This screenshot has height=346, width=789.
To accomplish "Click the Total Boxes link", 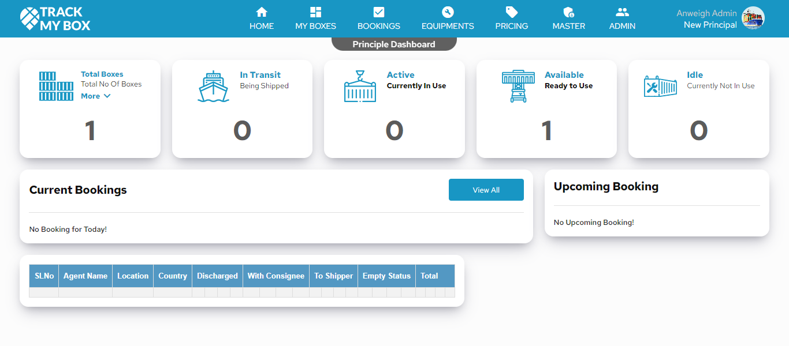I will 102,74.
